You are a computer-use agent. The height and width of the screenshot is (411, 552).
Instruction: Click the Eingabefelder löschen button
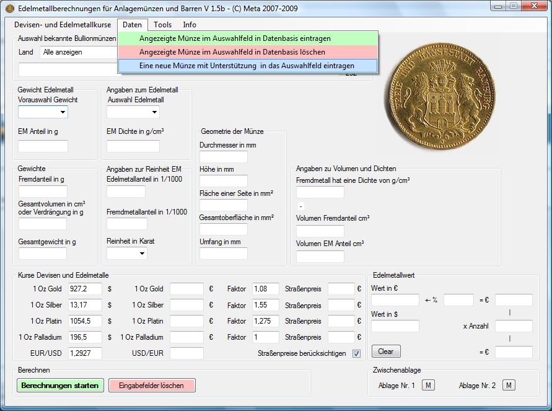tap(152, 385)
